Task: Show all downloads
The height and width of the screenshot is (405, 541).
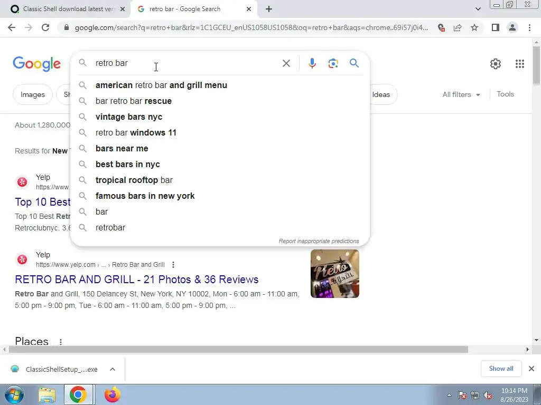Action: point(501,369)
